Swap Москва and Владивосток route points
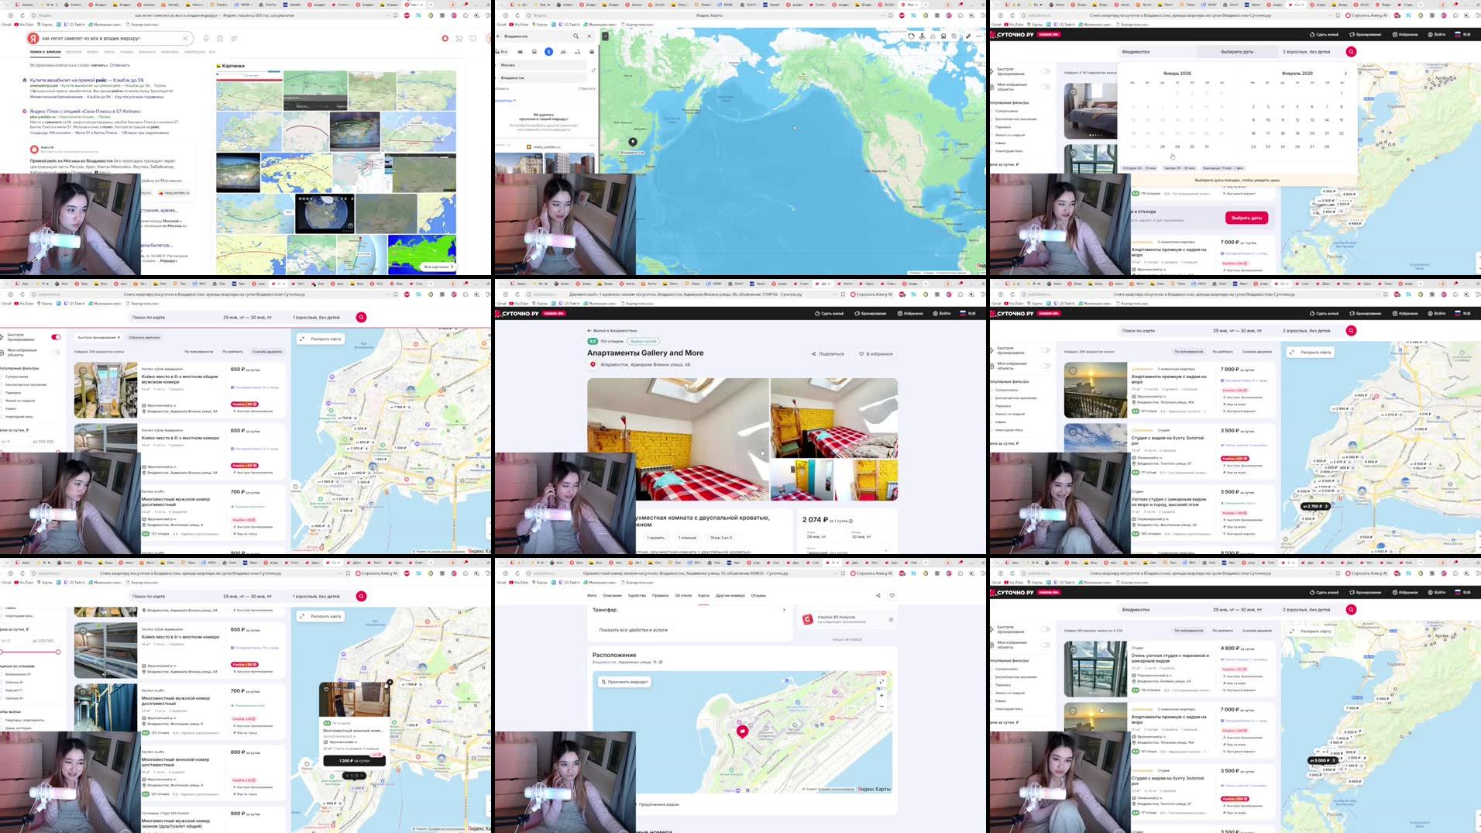 pos(593,71)
